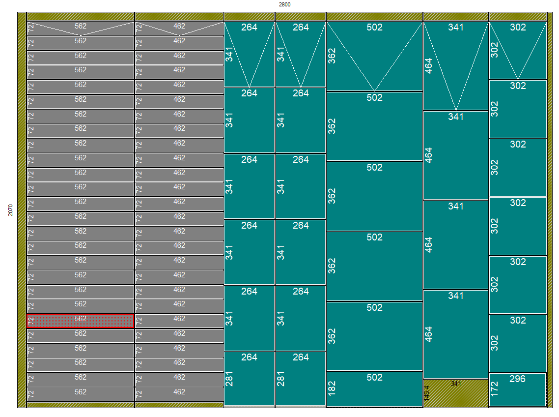Viewport: 559px width, 417px height.
Task: Select the bottommost 462x72 panel
Action: pyautogui.click(x=179, y=394)
